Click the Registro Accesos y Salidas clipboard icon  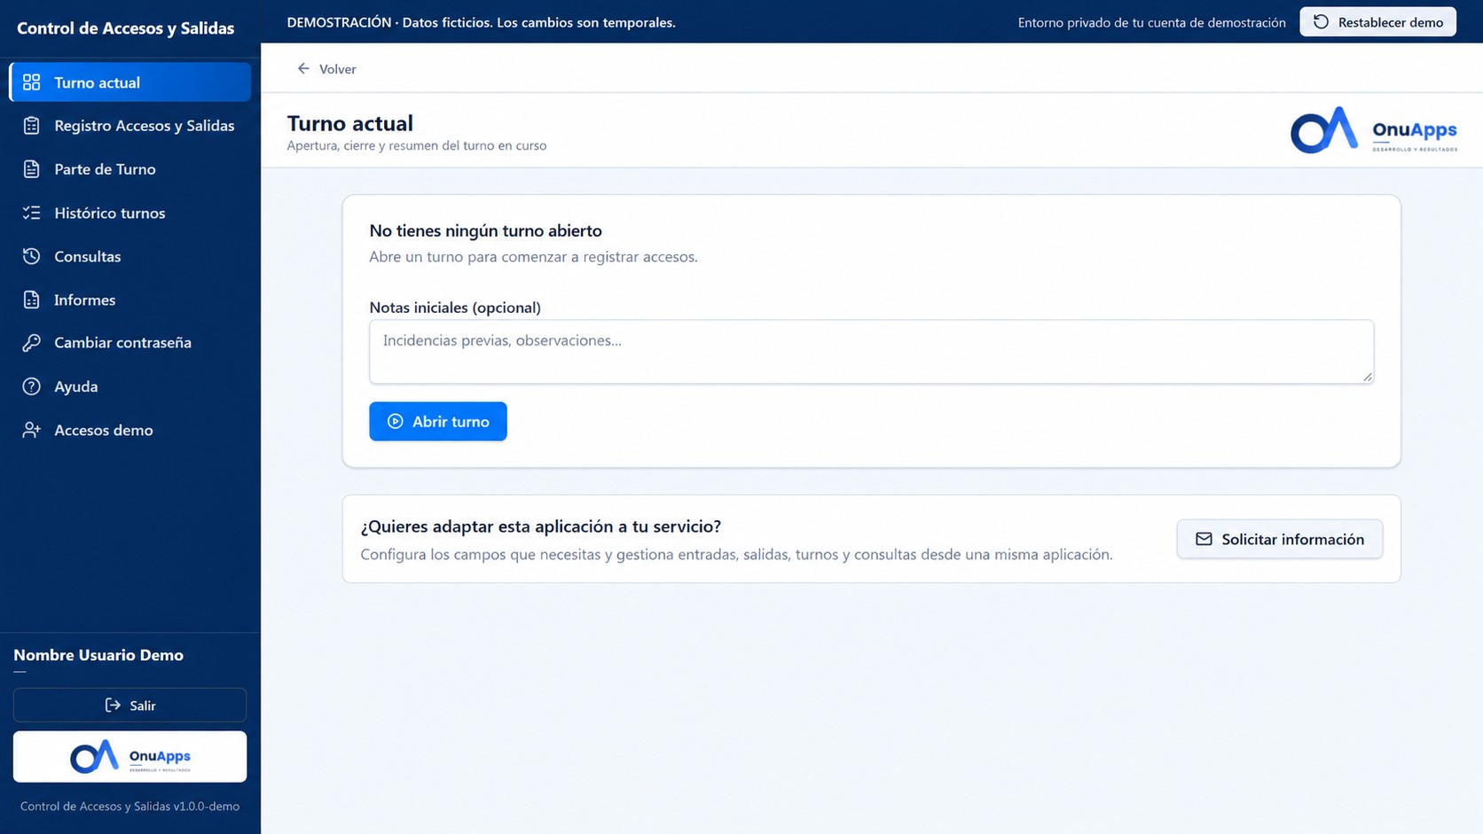(32, 126)
